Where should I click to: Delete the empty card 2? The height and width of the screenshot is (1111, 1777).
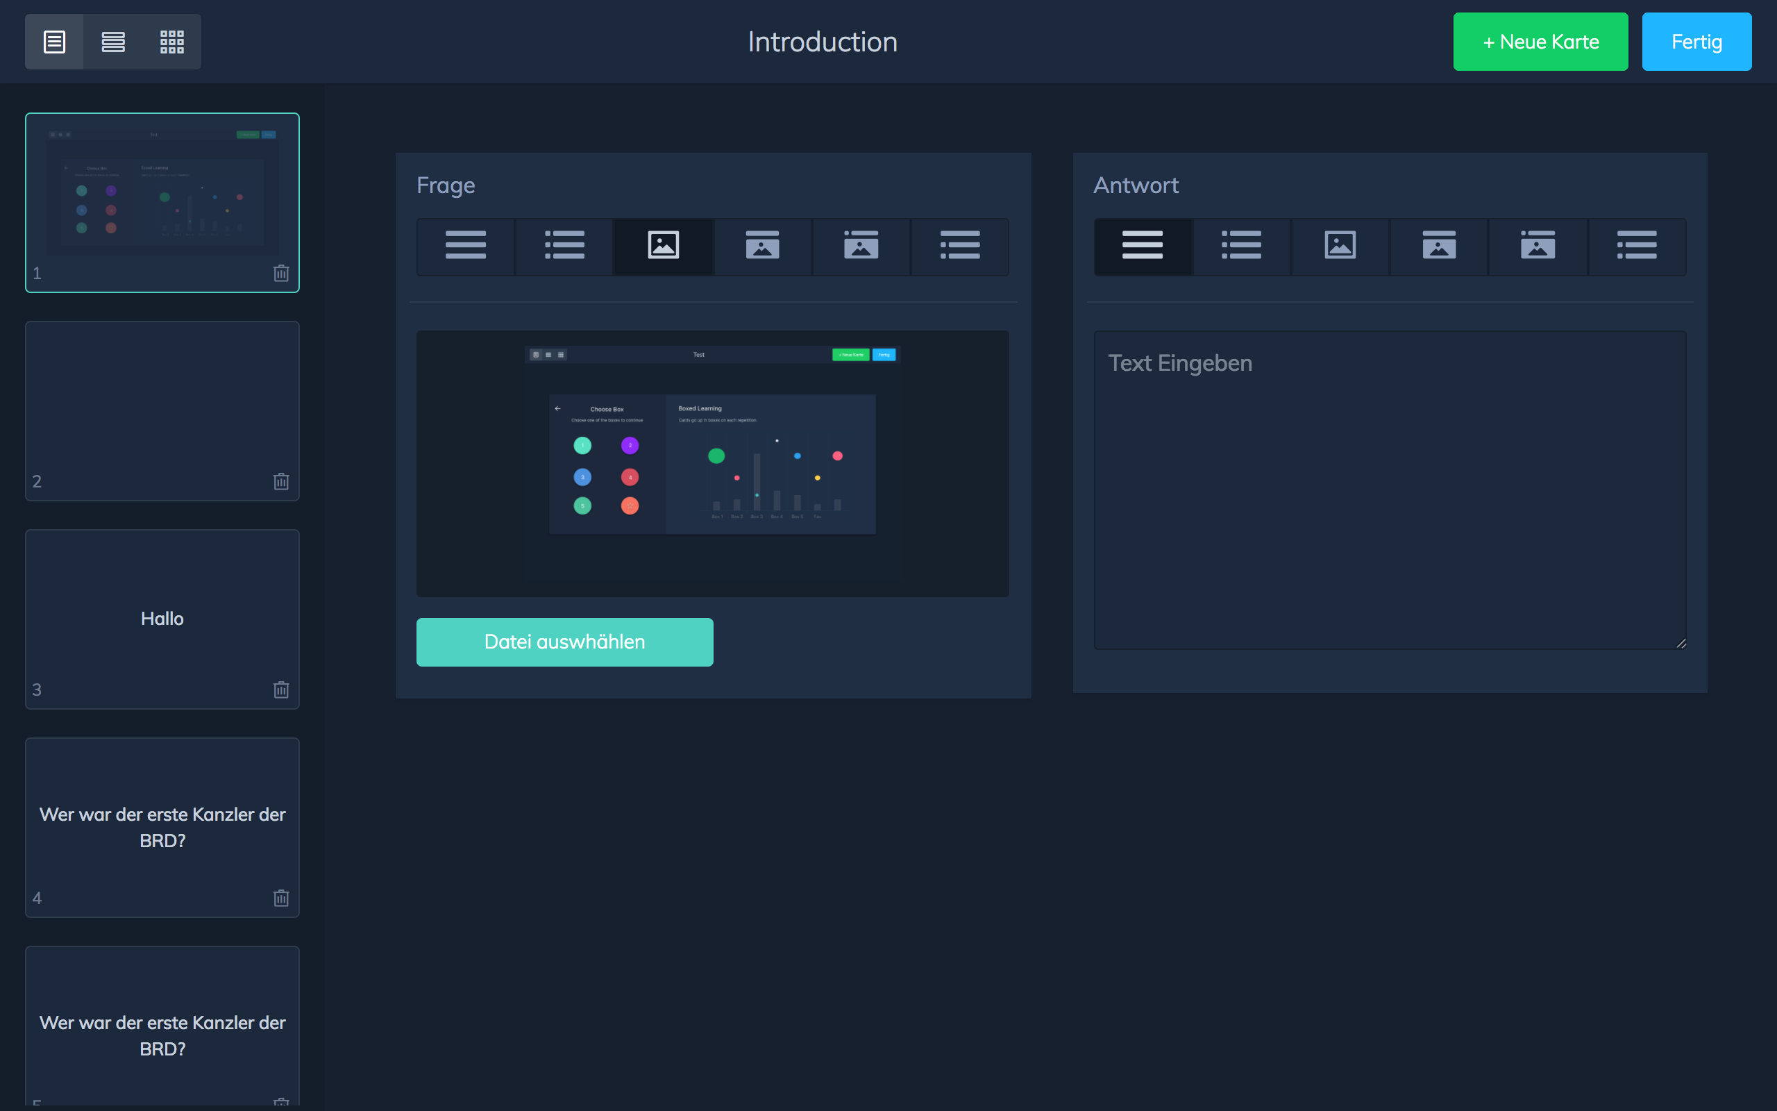[281, 481]
